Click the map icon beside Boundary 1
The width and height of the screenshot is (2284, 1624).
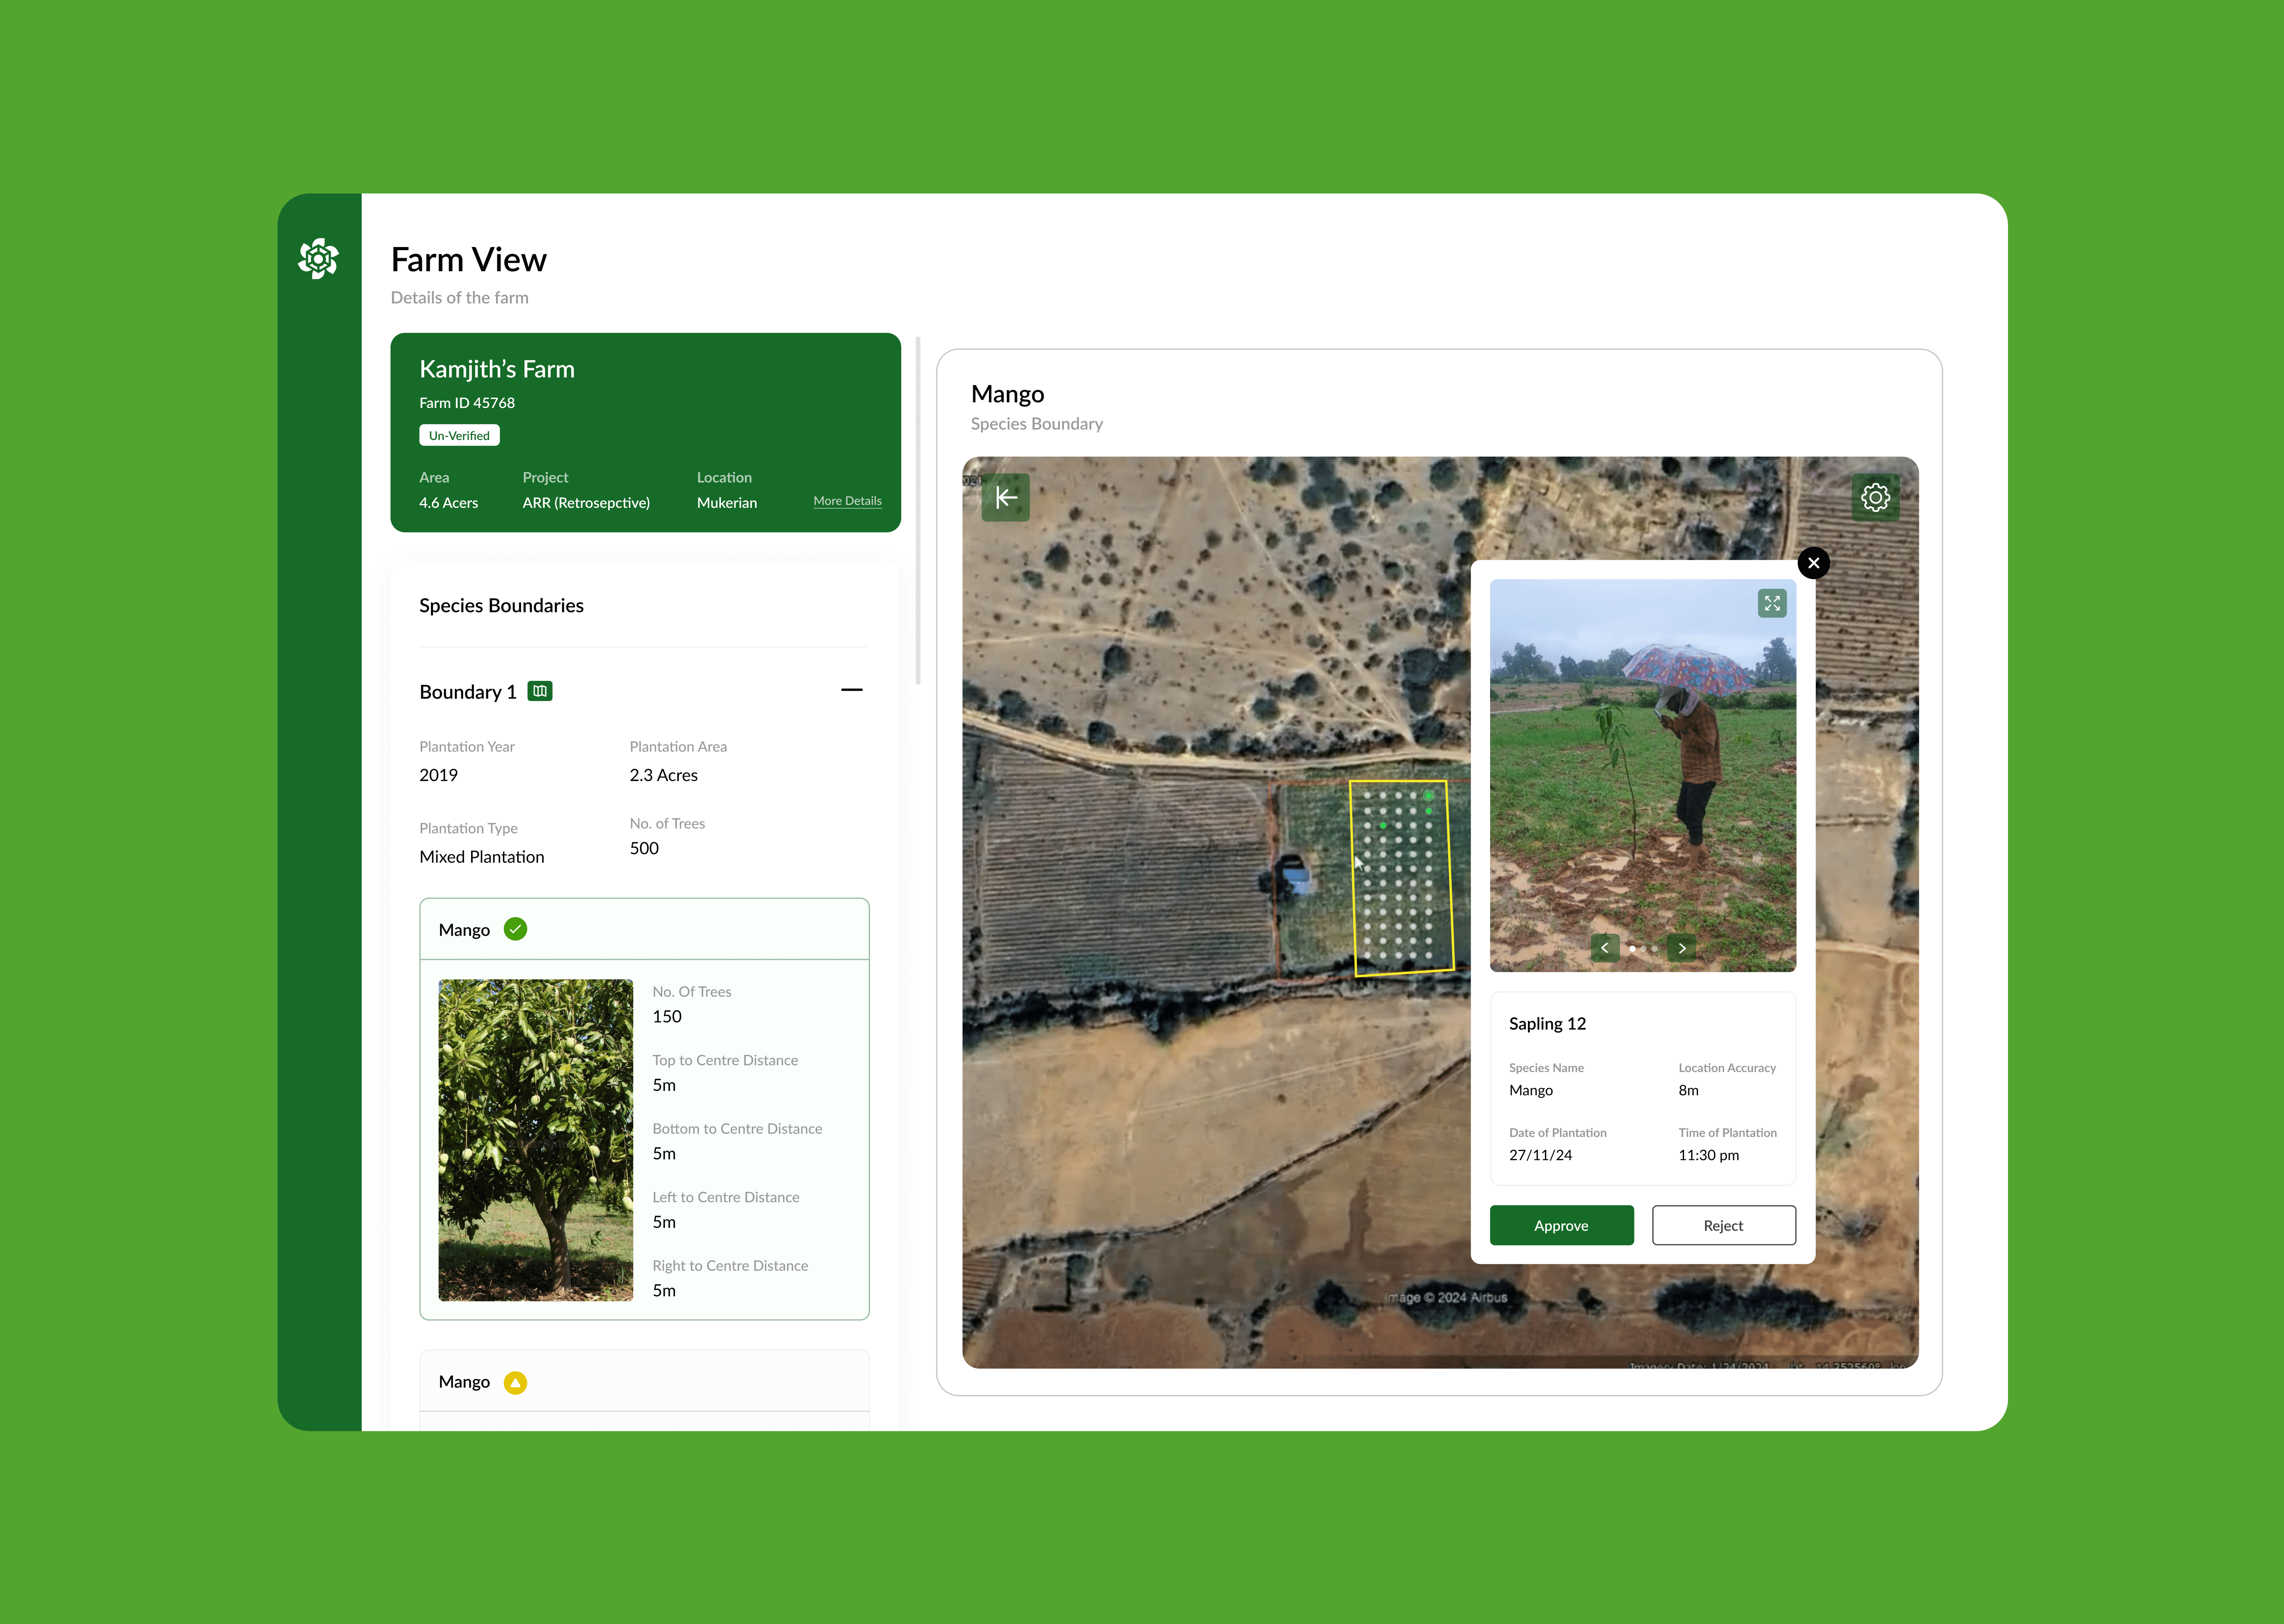[x=540, y=691]
